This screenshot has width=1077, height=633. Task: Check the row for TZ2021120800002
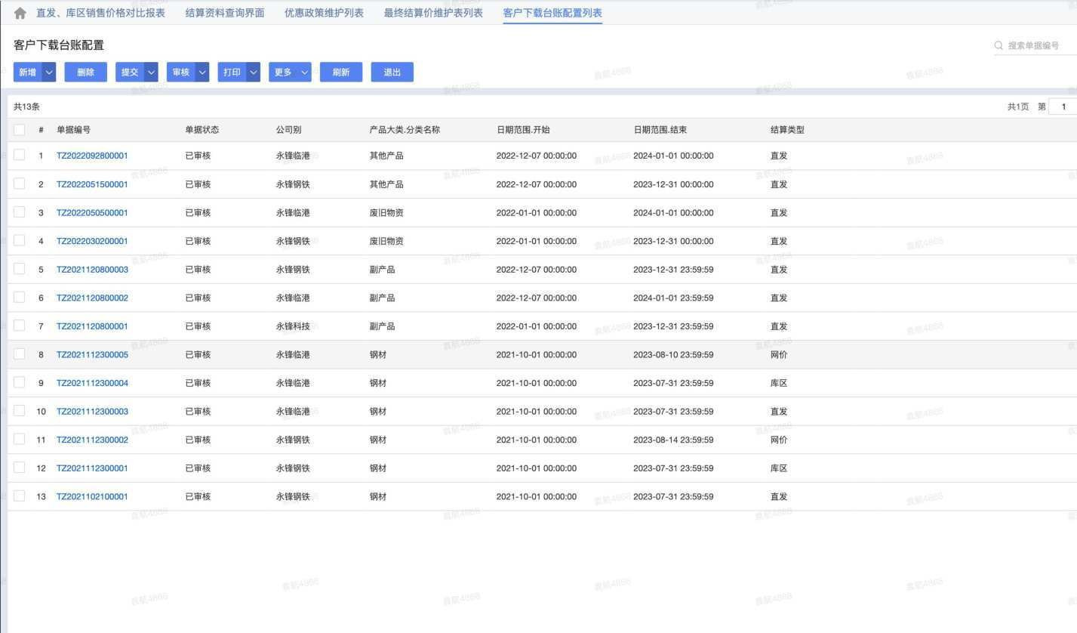pyautogui.click(x=20, y=297)
